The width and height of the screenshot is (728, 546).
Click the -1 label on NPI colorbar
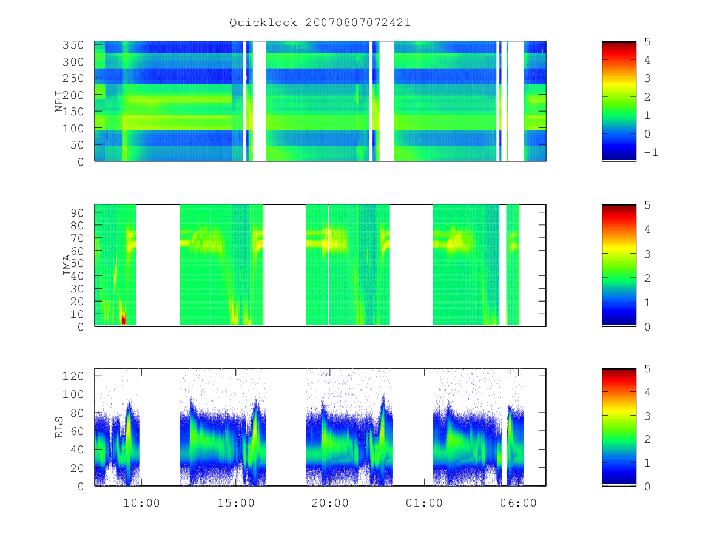coord(650,152)
